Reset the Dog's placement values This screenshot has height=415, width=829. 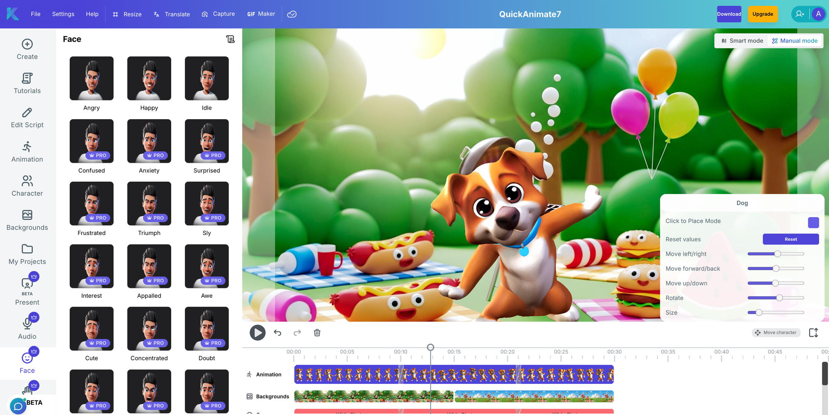[790, 239]
